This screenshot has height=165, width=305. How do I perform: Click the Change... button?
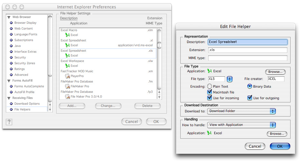[x=108, y=106]
